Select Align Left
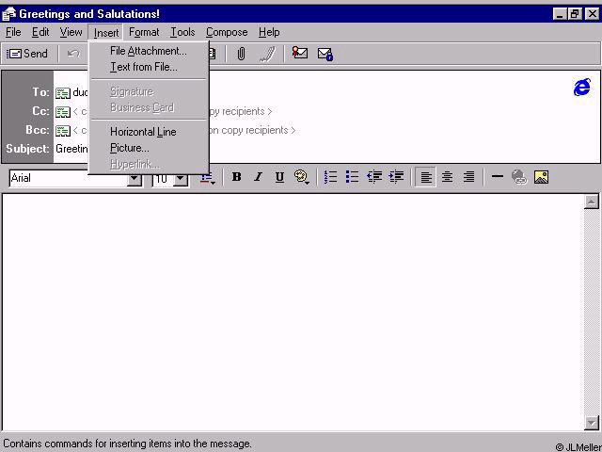 (425, 177)
